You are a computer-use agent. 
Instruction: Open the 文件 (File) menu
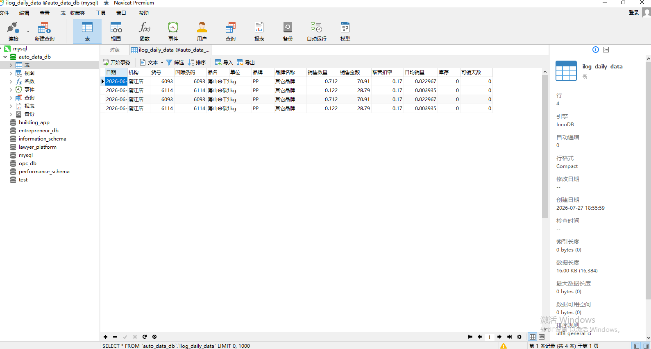tap(5, 13)
